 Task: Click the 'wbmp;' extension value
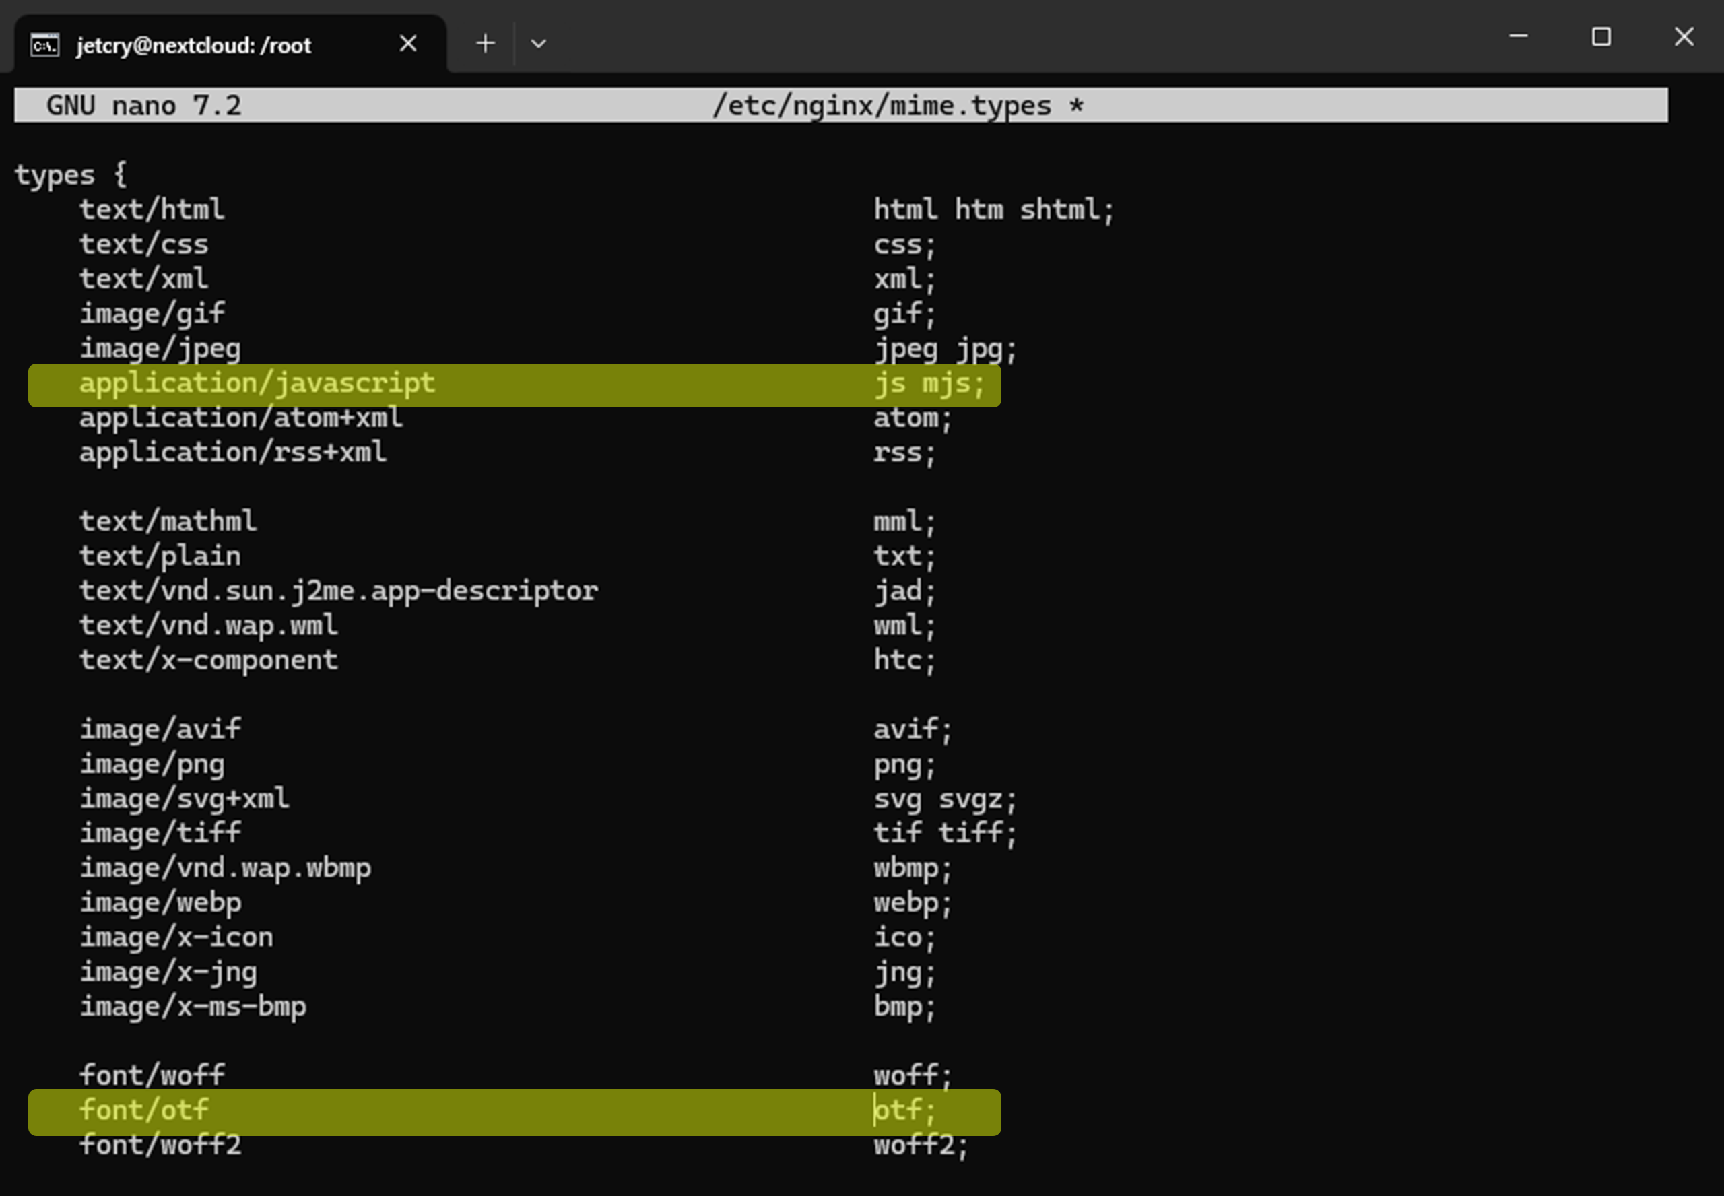tap(913, 868)
